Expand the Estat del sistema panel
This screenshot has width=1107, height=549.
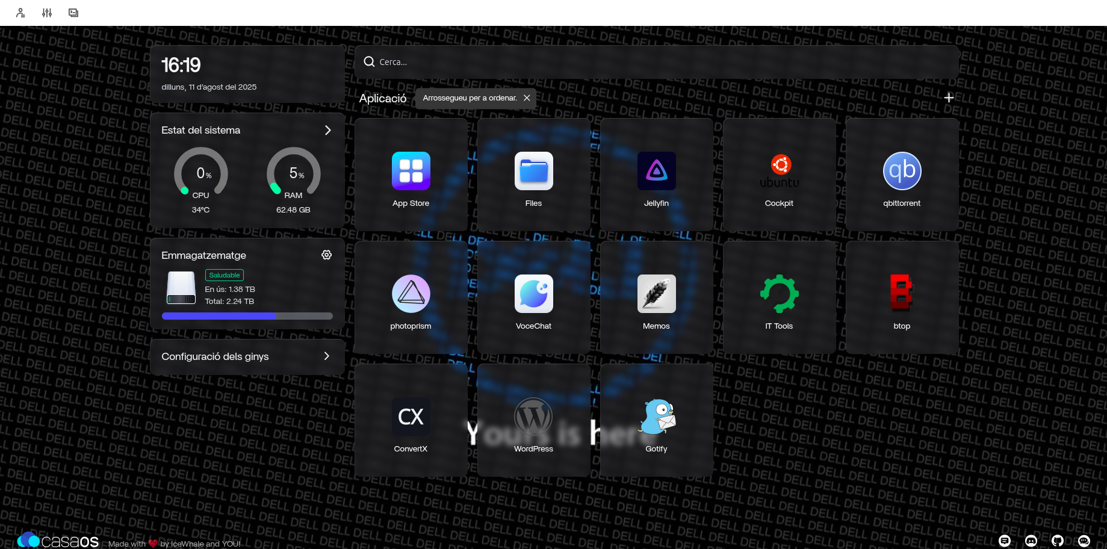pos(327,131)
